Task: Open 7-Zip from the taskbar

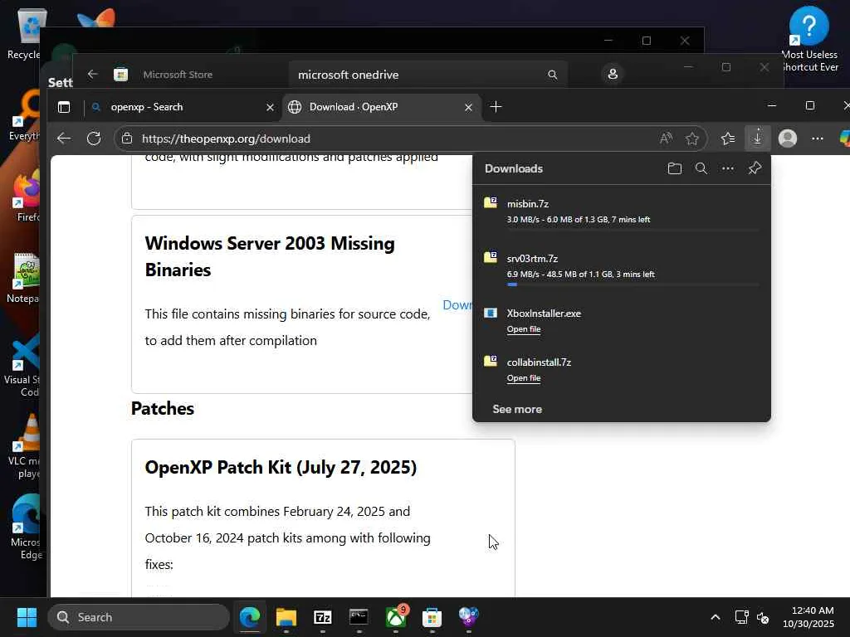Action: [323, 617]
